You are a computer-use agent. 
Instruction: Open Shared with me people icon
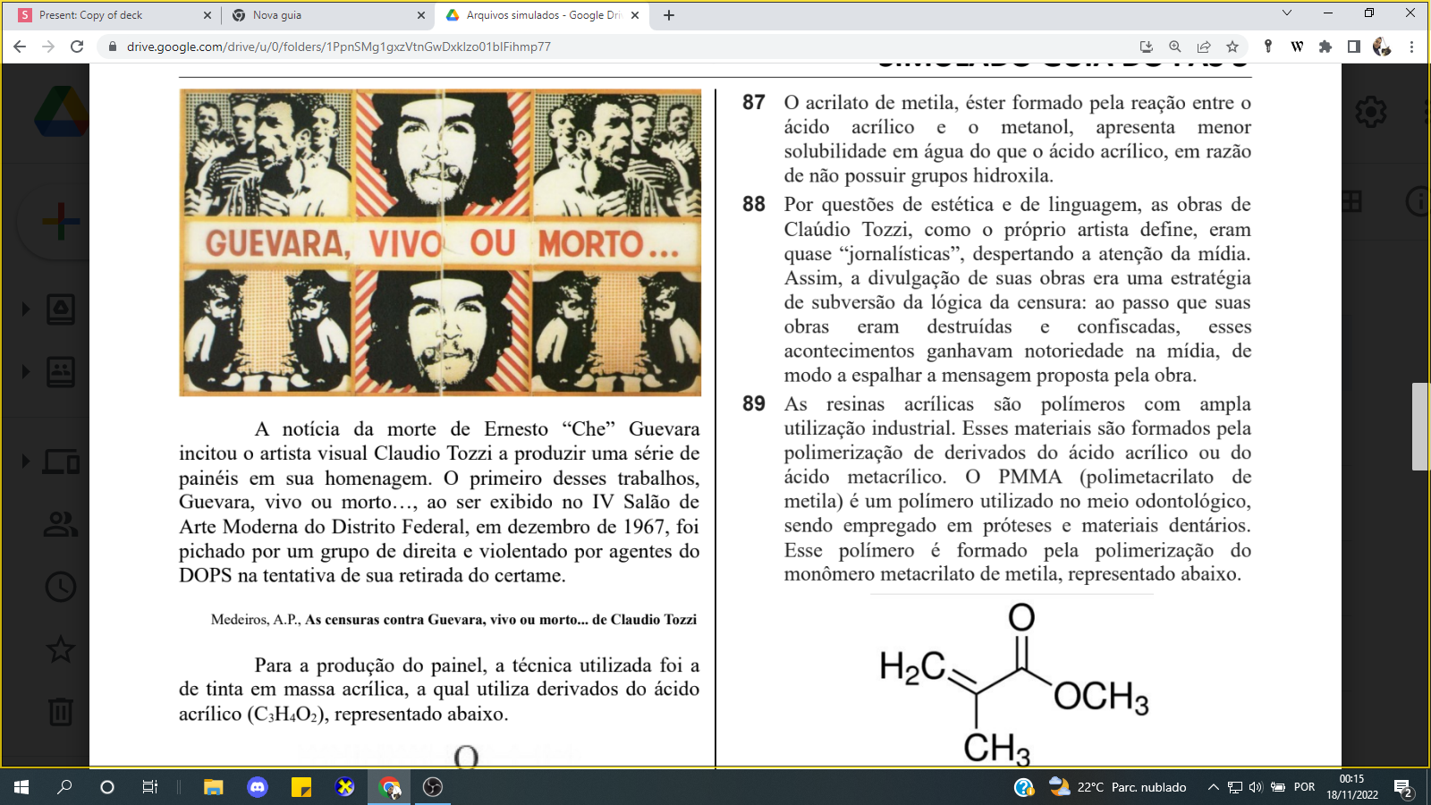[x=61, y=524]
